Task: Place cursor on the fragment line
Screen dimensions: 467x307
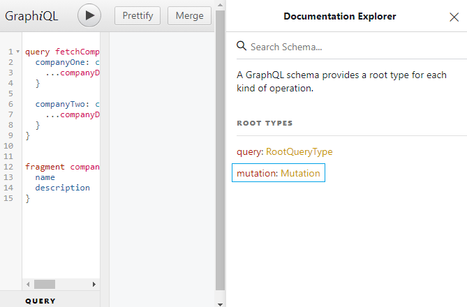Action: (x=45, y=167)
